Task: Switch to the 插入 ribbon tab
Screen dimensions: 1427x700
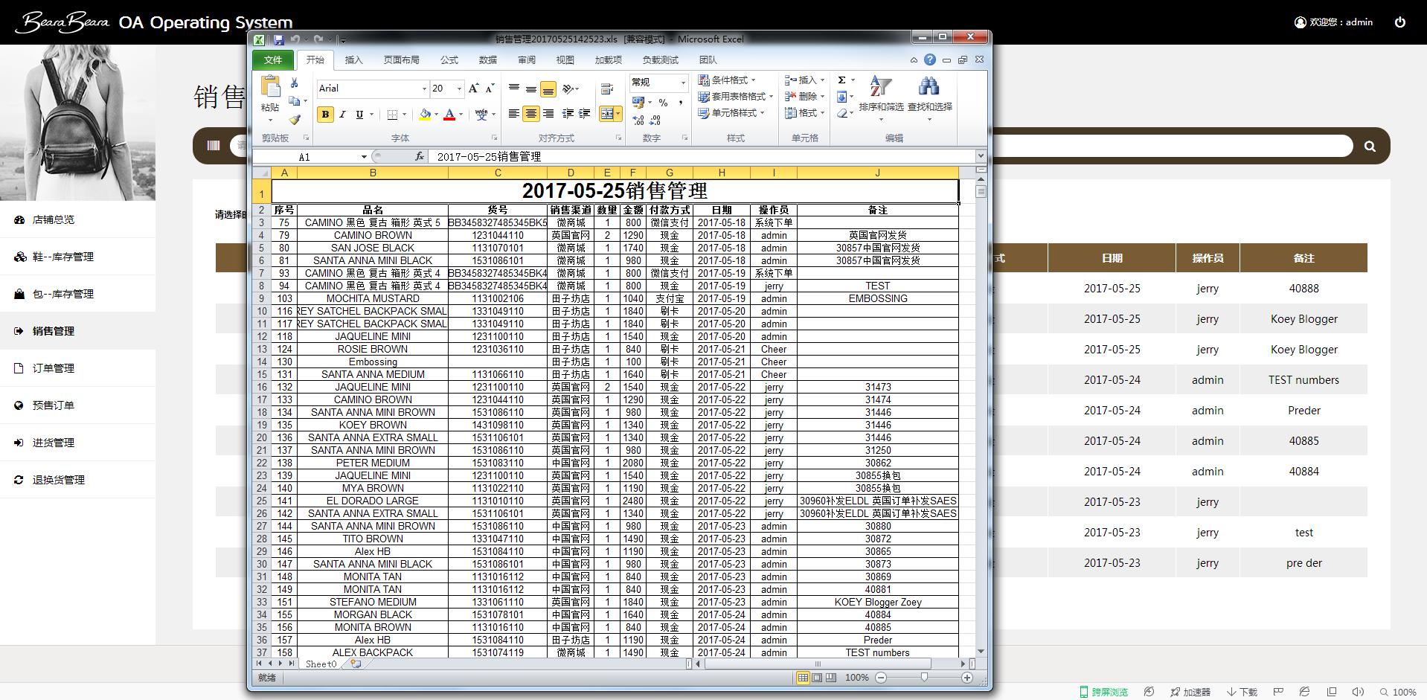Action: tap(353, 60)
